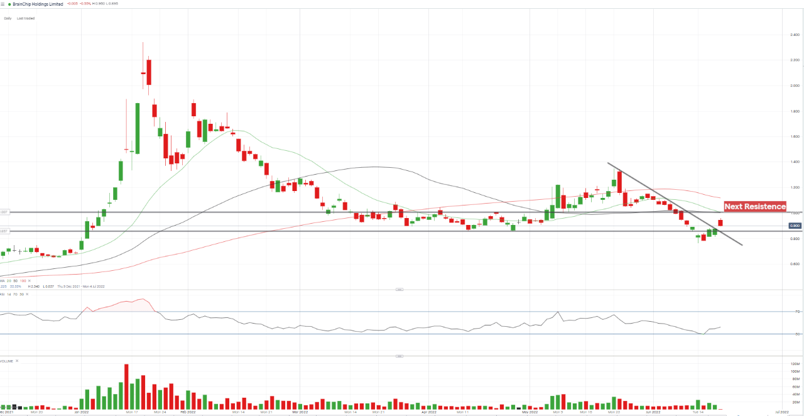Remove the MA indicator with its X
Image resolution: width=804 pixels, height=416 pixels.
pos(28,280)
